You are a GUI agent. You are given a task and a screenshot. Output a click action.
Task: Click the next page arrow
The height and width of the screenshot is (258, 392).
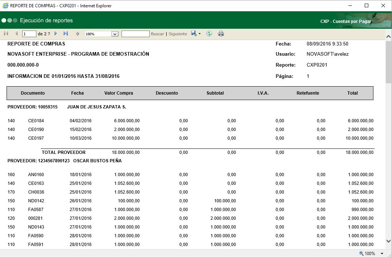pos(56,33)
